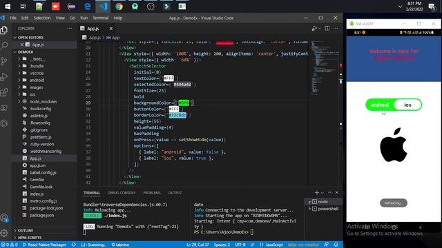Click the App breadcrumb symbol
This screenshot has width=442, height=248.
click(x=113, y=37)
